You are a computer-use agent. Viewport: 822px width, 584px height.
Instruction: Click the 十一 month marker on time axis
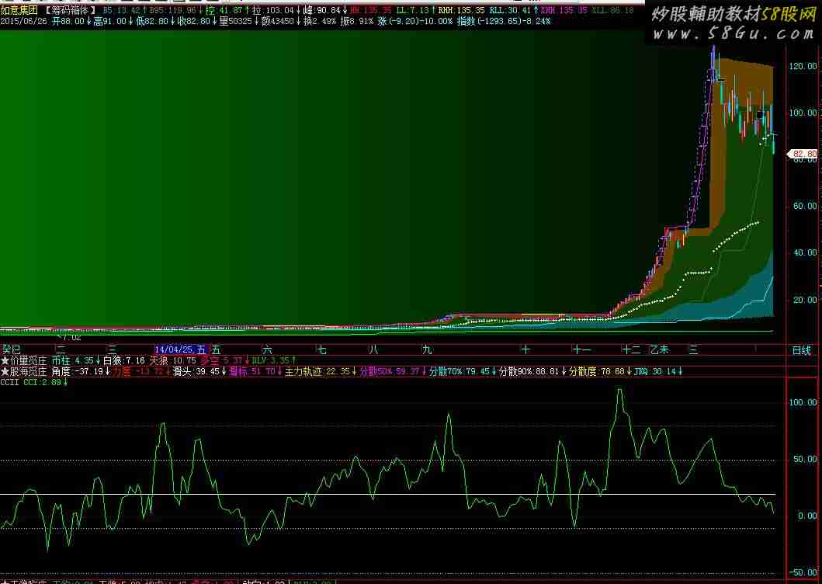tap(581, 349)
